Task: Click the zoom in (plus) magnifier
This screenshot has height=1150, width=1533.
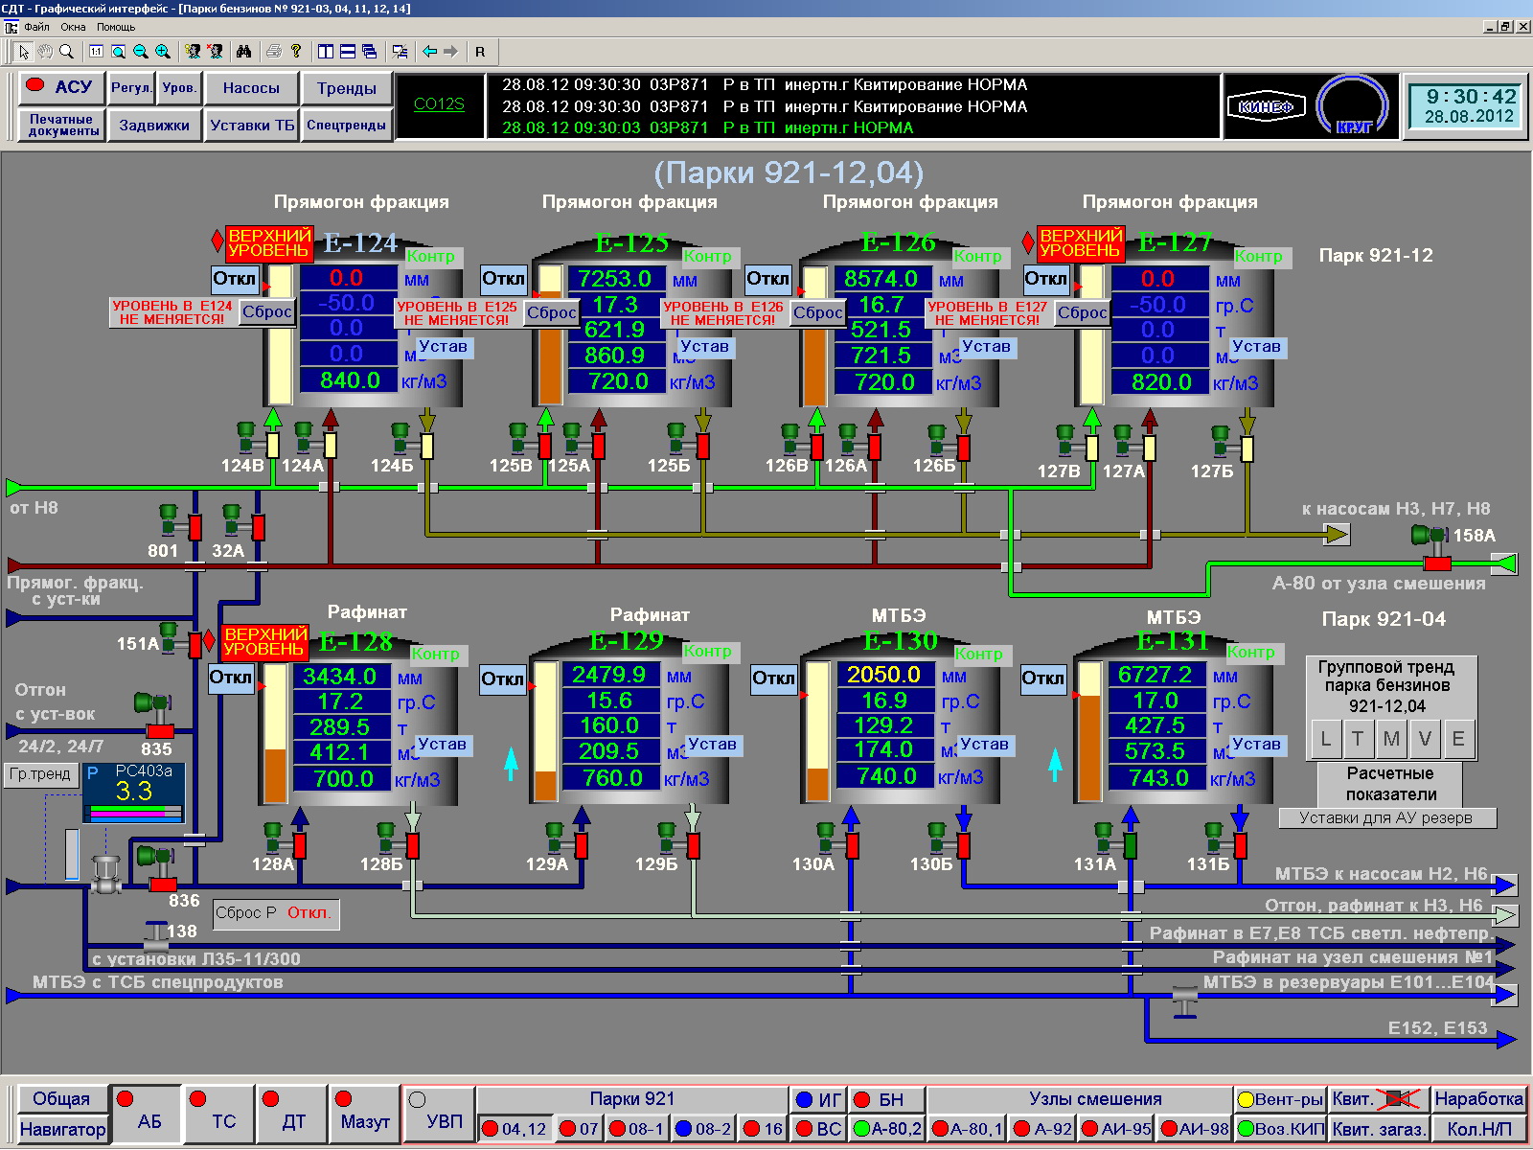Action: [163, 52]
